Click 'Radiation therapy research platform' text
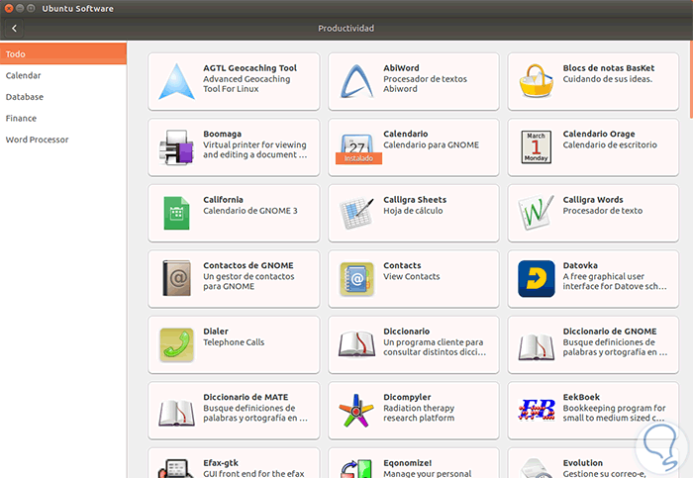 click(419, 413)
